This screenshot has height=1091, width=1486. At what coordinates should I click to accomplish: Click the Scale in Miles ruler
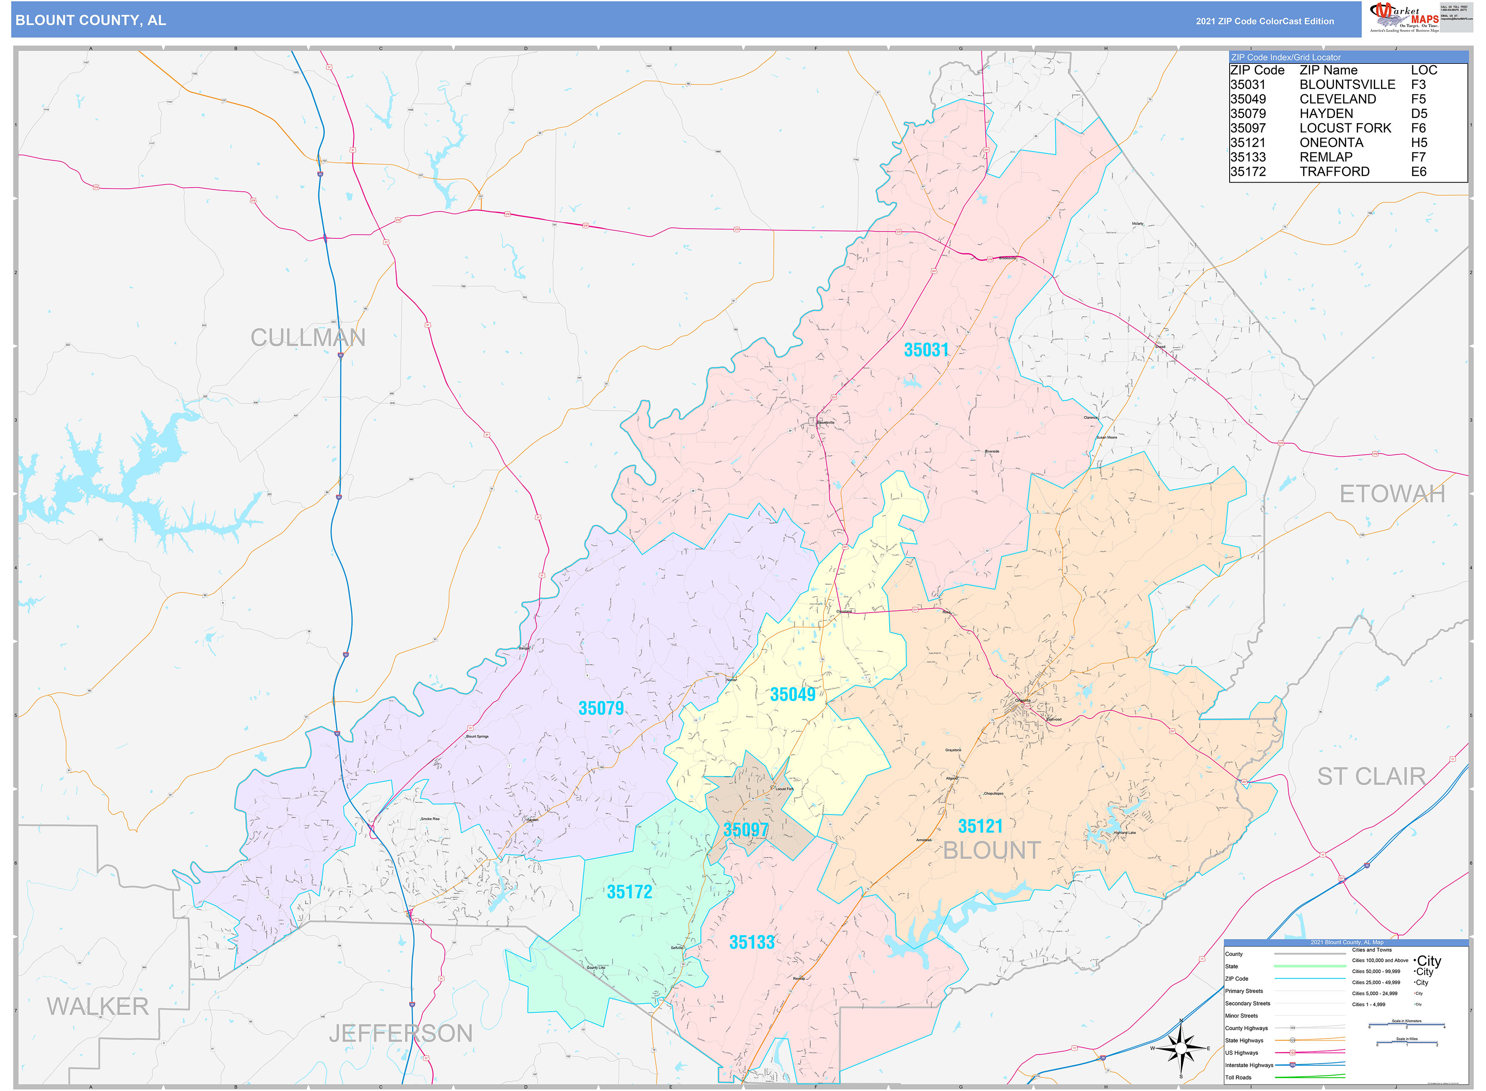click(x=1407, y=1042)
